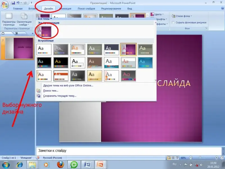Open the Главная ribbon tab
Screen dimensions: 225x169
tap(18, 9)
